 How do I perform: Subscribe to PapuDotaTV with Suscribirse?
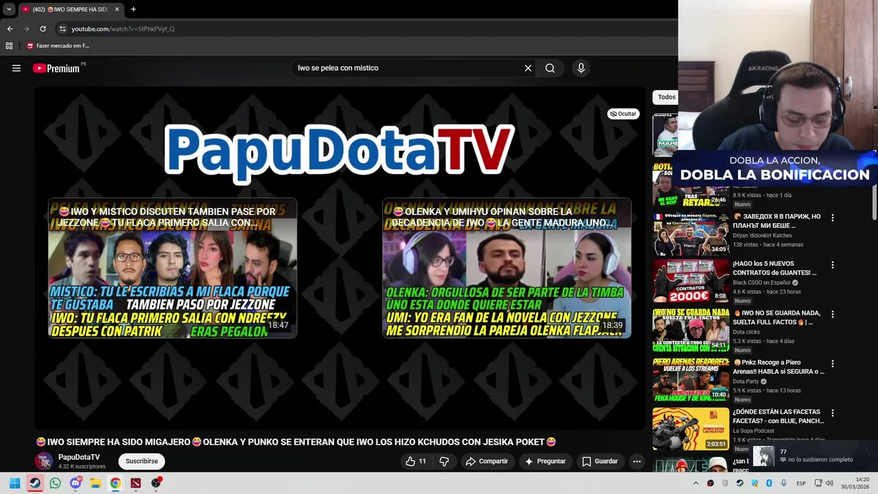coord(142,461)
